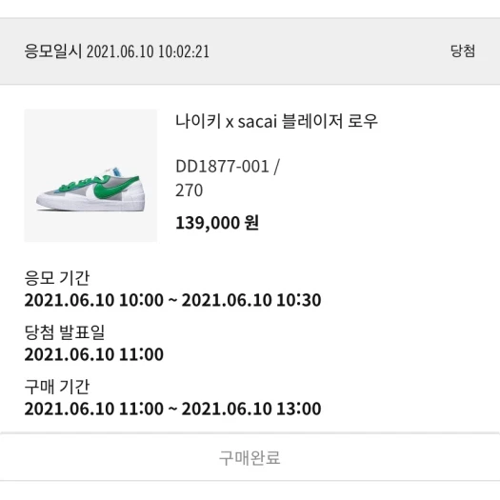Click the 당첨 status label
This screenshot has height=500, width=500.
[463, 51]
